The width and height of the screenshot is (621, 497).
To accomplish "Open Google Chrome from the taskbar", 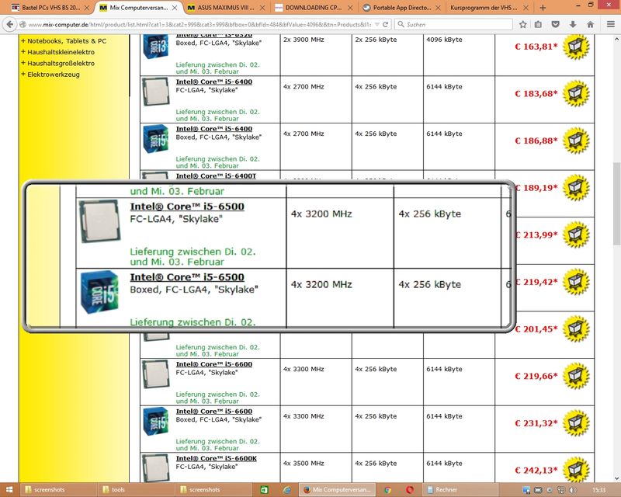I will click(387, 490).
